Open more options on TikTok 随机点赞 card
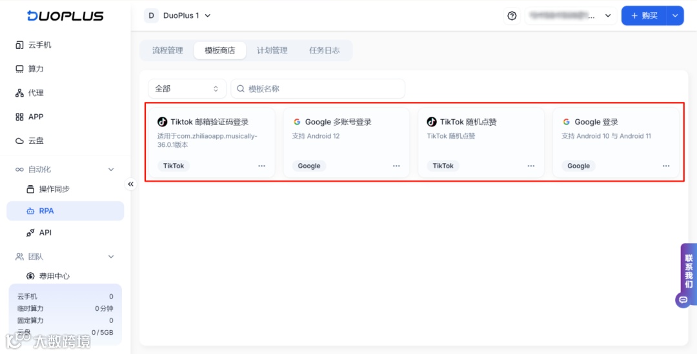The height and width of the screenshot is (354, 697). [530, 166]
